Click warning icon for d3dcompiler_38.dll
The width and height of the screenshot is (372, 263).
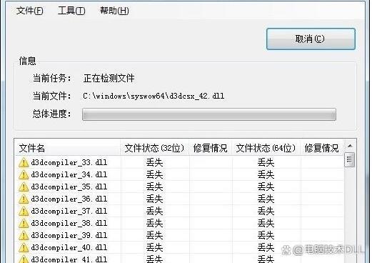tap(24, 223)
